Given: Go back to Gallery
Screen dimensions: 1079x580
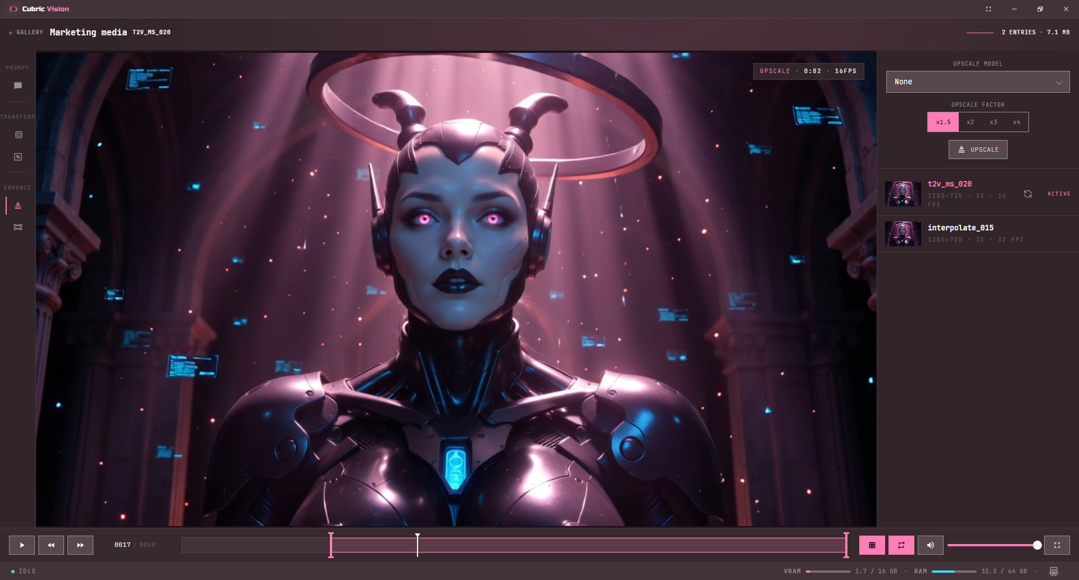Looking at the screenshot, I should click(26, 33).
